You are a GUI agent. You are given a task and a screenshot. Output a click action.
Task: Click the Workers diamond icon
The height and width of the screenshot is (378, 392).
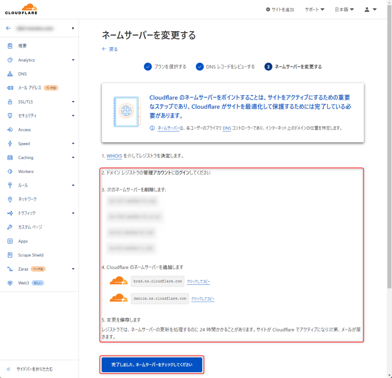point(10,171)
